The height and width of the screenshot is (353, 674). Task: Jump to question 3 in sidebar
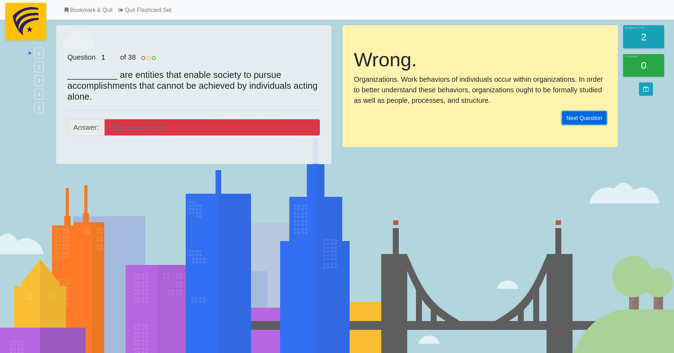tap(39, 81)
